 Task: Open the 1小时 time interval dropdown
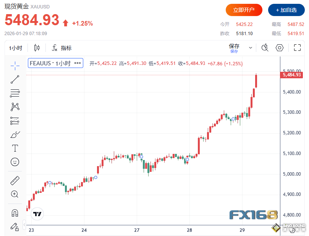pyautogui.click(x=16, y=48)
